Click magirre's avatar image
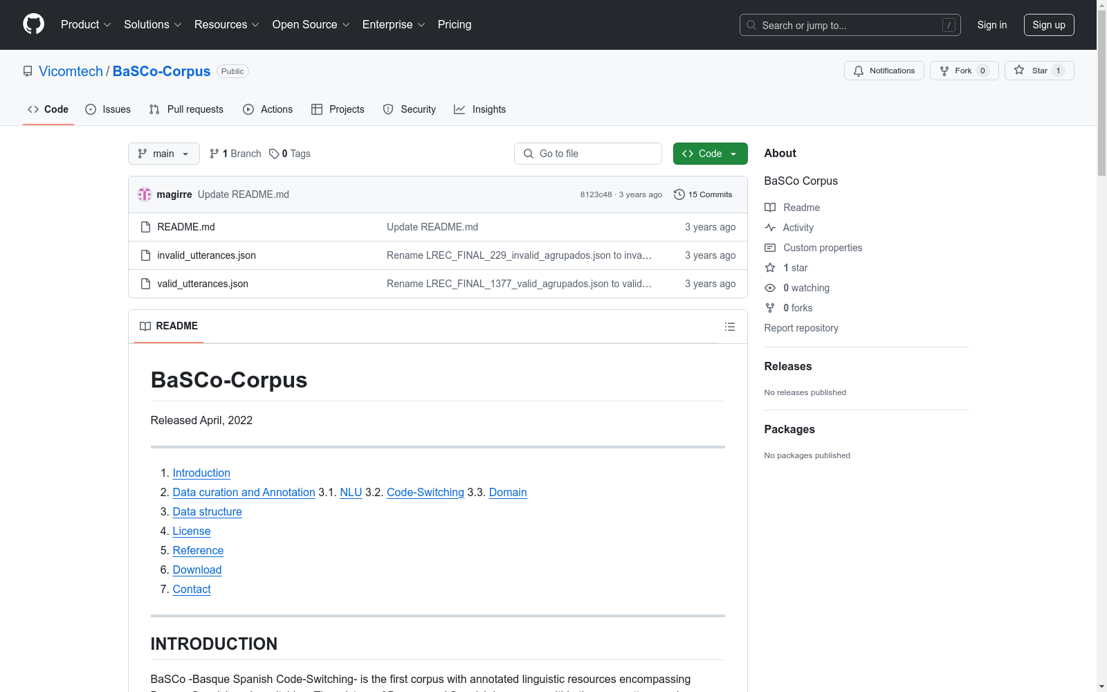Image resolution: width=1107 pixels, height=692 pixels. click(x=145, y=194)
